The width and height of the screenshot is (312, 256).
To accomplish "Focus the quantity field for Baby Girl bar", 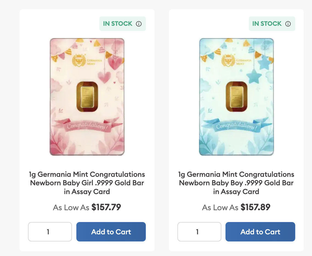I will [50, 232].
